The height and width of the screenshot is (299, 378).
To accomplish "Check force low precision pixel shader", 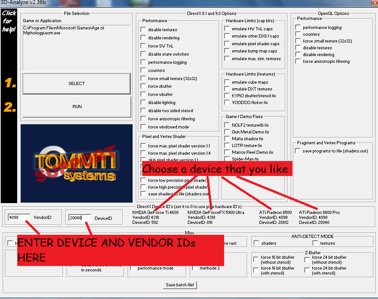I will point(143,180).
